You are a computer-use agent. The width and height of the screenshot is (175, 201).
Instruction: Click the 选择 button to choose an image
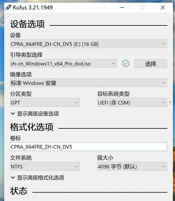[150, 64]
